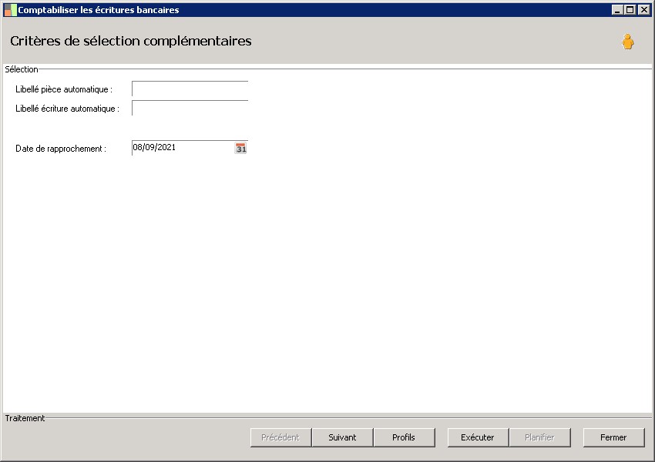Image resolution: width=655 pixels, height=462 pixels.
Task: Click the greyed-out Précédent button
Action: click(280, 437)
